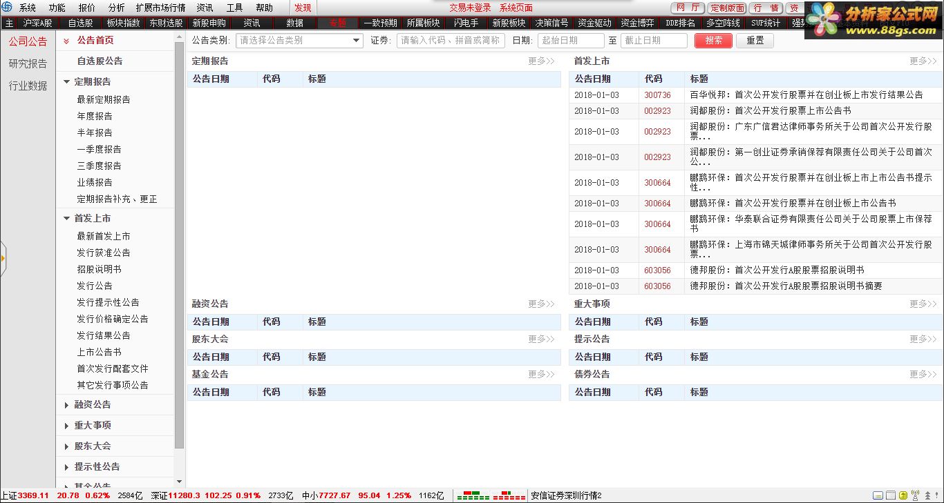Open 更多>> link for 首发上市
The image size is (944, 503).
point(923,61)
